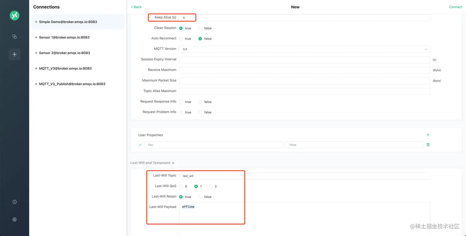This screenshot has height=236, width=466.
Task: Click the plus new connection sidebar icon
Action: tap(14, 54)
